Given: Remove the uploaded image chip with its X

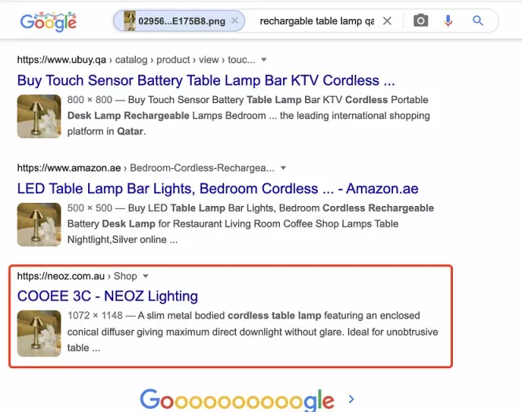Looking at the screenshot, I should [235, 20].
